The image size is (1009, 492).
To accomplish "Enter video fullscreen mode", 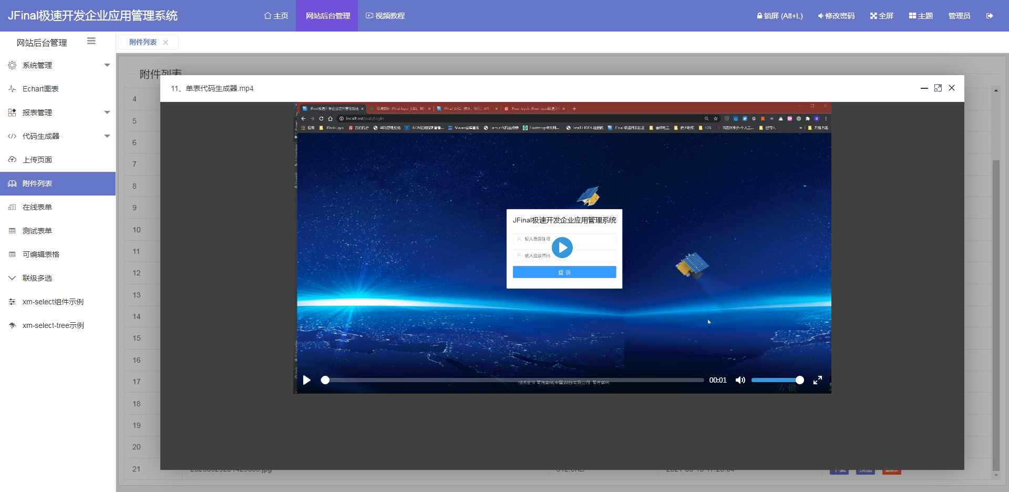I will (x=818, y=380).
